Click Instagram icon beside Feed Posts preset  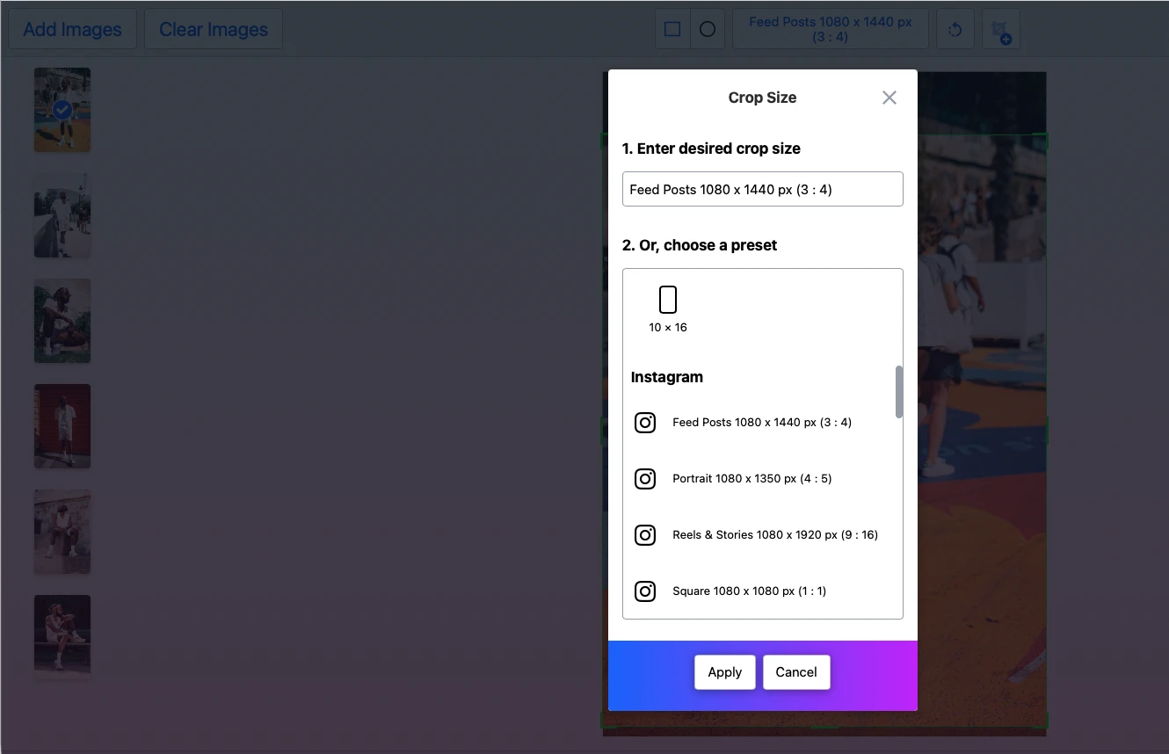(x=645, y=423)
